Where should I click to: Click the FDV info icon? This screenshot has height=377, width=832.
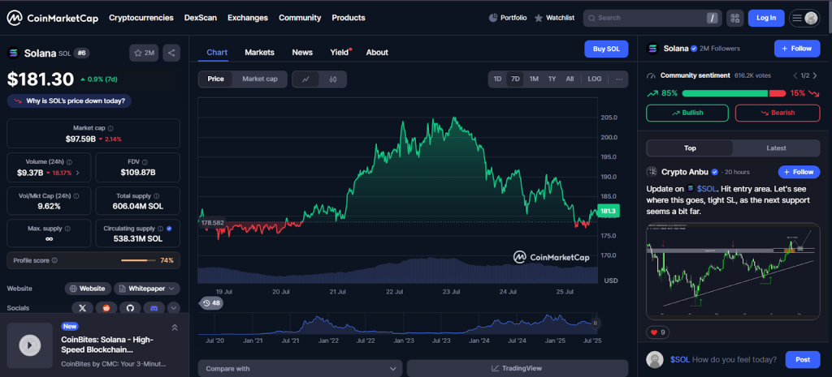tap(146, 162)
